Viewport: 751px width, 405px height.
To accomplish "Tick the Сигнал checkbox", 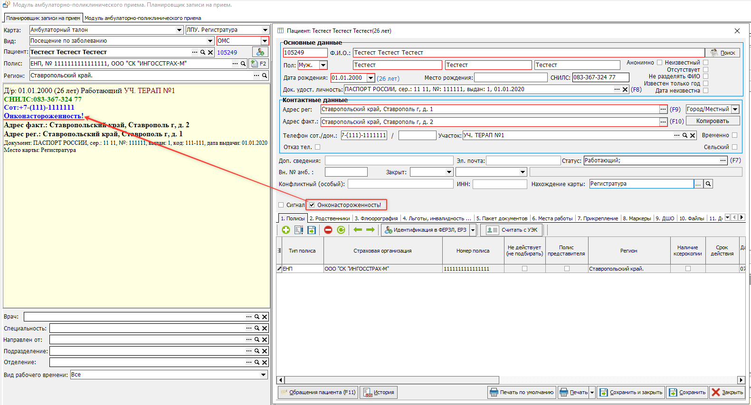I will 281,205.
